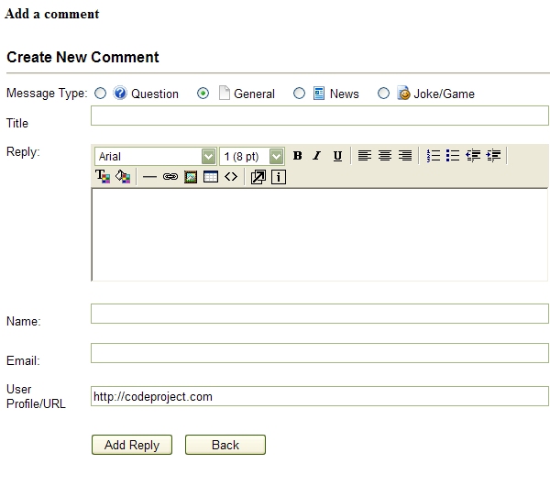The height and width of the screenshot is (497, 550).
Task: Open the Arial font dropdown
Action: pos(209,156)
